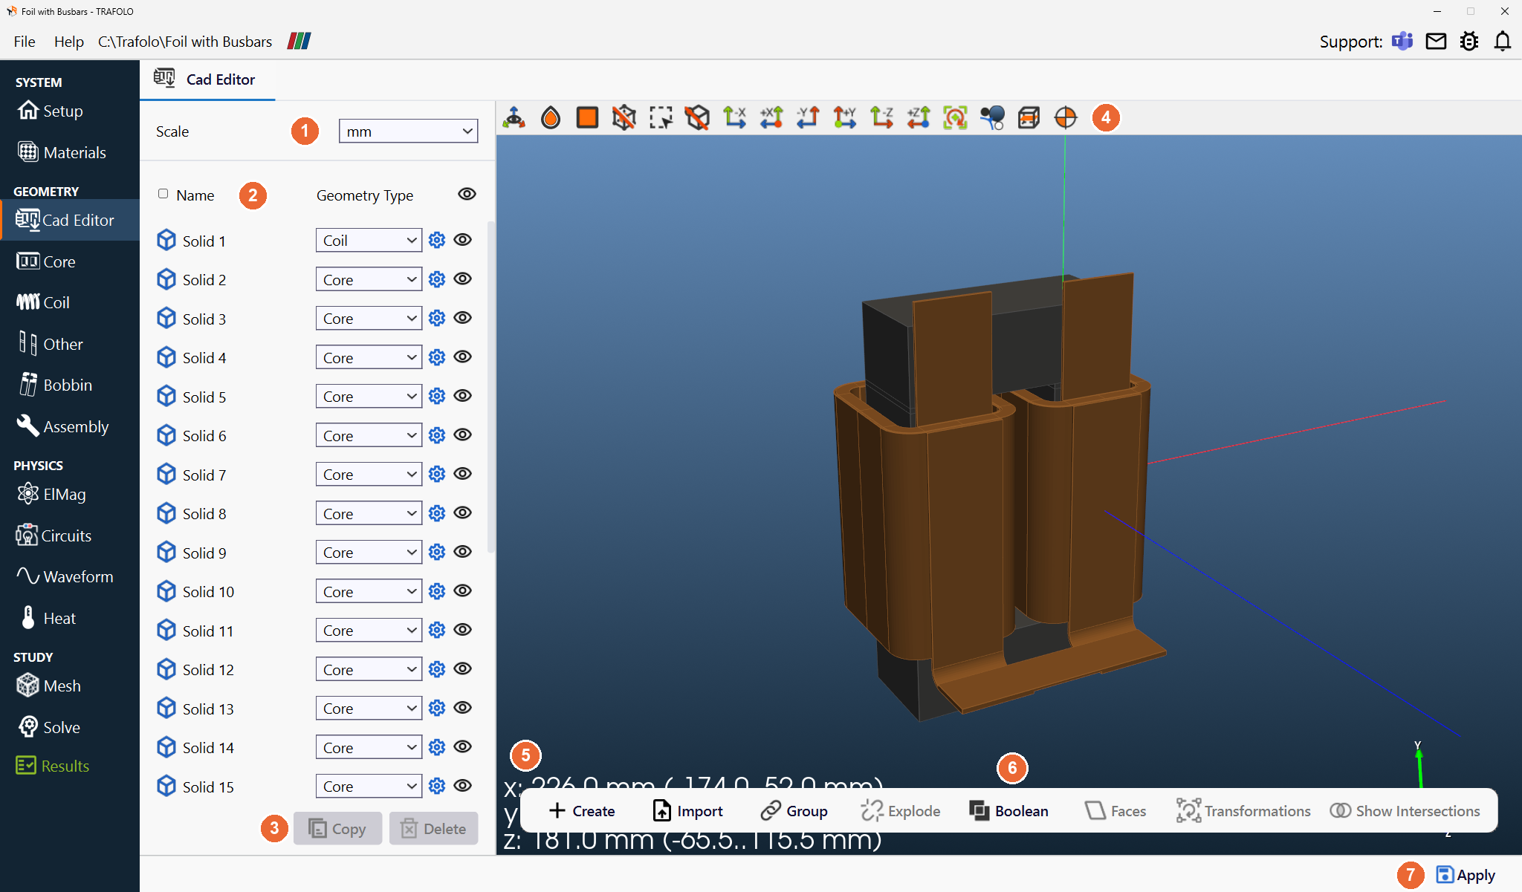This screenshot has height=892, width=1522.
Task: Click the orange droplet opacity icon
Action: pyautogui.click(x=551, y=117)
